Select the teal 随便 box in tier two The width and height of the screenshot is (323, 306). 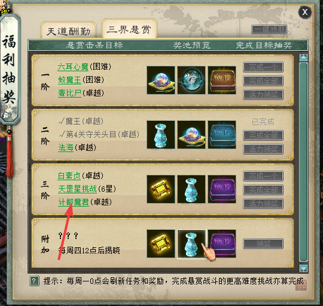point(222,135)
